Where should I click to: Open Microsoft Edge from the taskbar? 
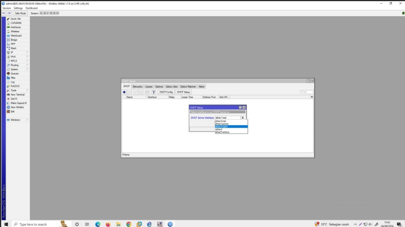98,224
